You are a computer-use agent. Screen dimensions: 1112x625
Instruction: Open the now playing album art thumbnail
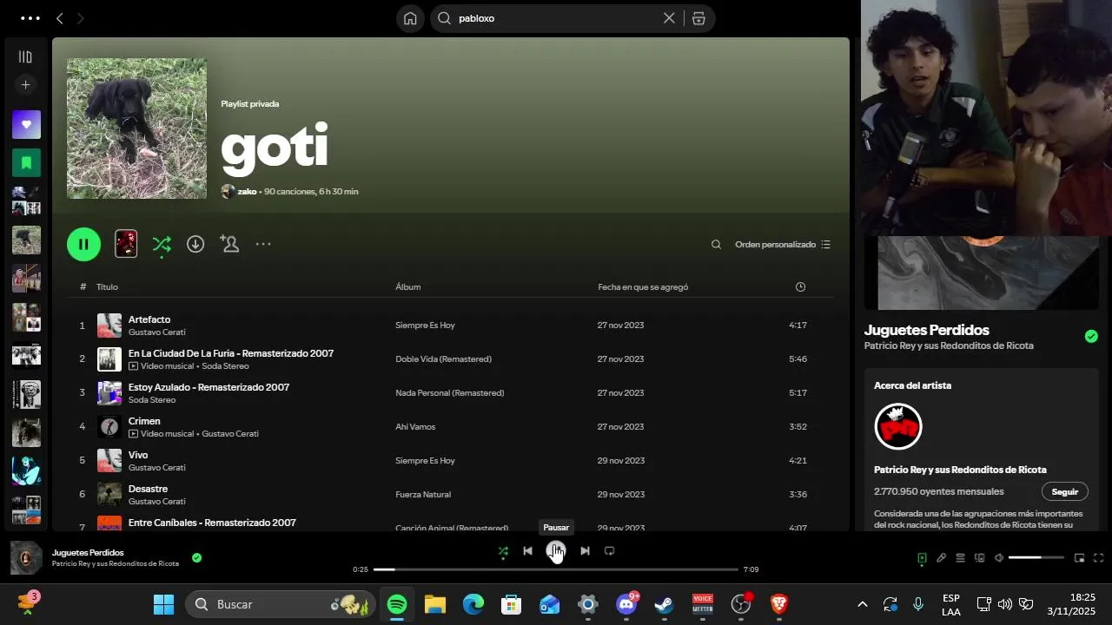(26, 558)
